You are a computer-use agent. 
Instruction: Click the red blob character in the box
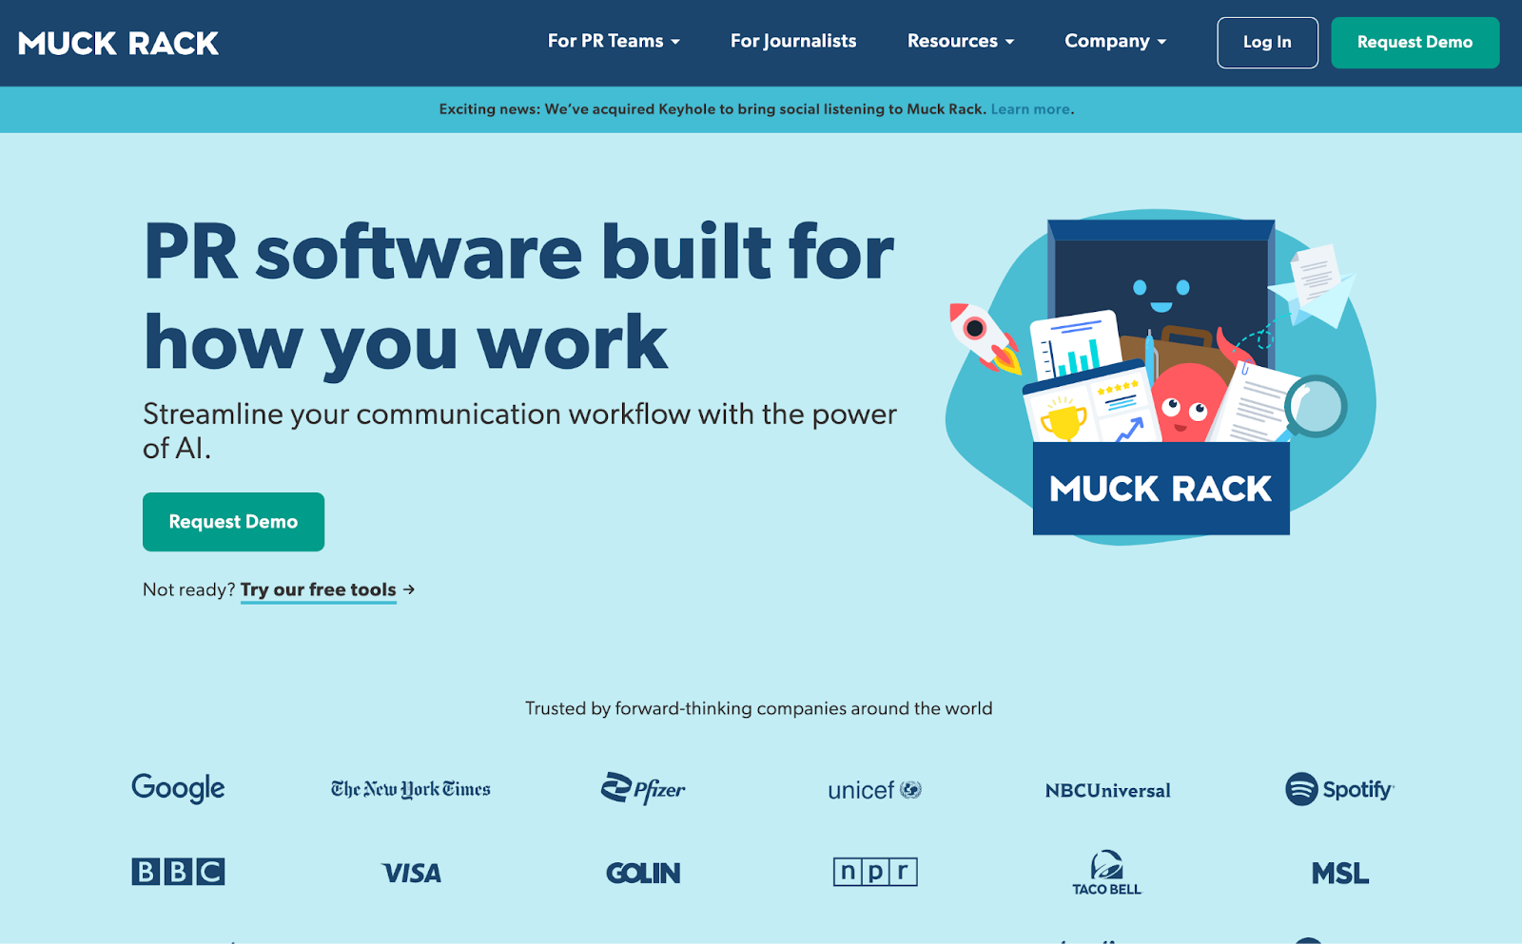(1186, 403)
